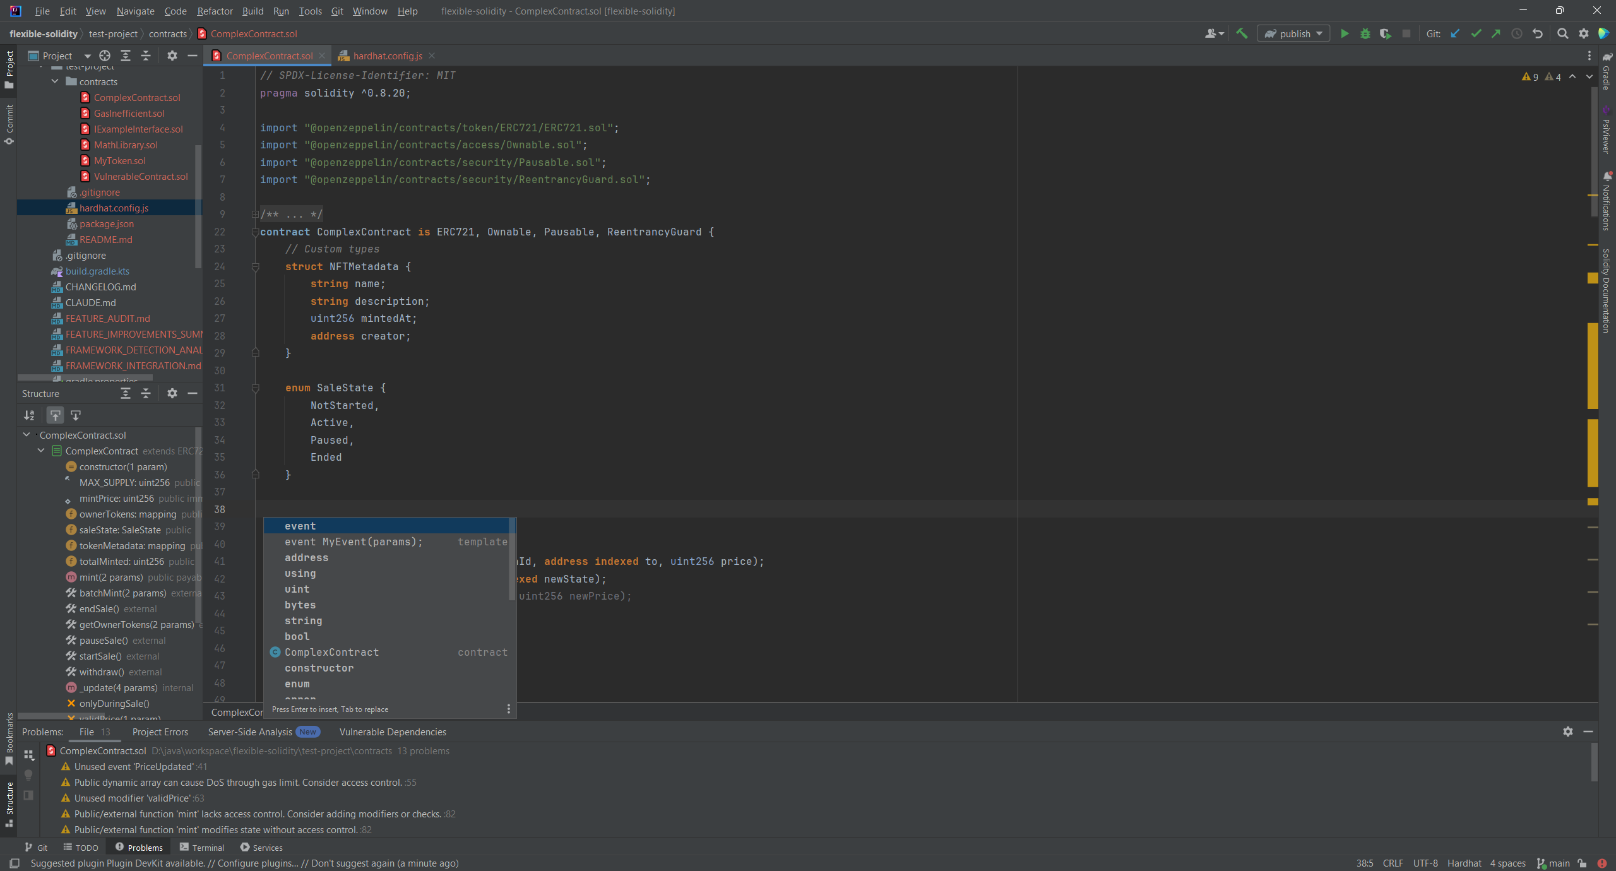Click the UTF-8 encoding widget
The height and width of the screenshot is (871, 1616).
tap(1425, 863)
